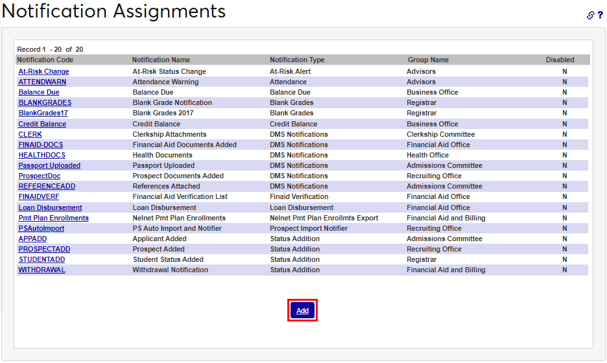Screen dimensions: 607x363
Task: Click the permalink chain icon
Action: pyautogui.click(x=590, y=15)
